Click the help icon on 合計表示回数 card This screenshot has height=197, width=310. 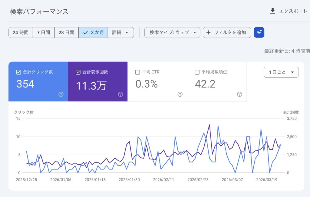(120, 95)
